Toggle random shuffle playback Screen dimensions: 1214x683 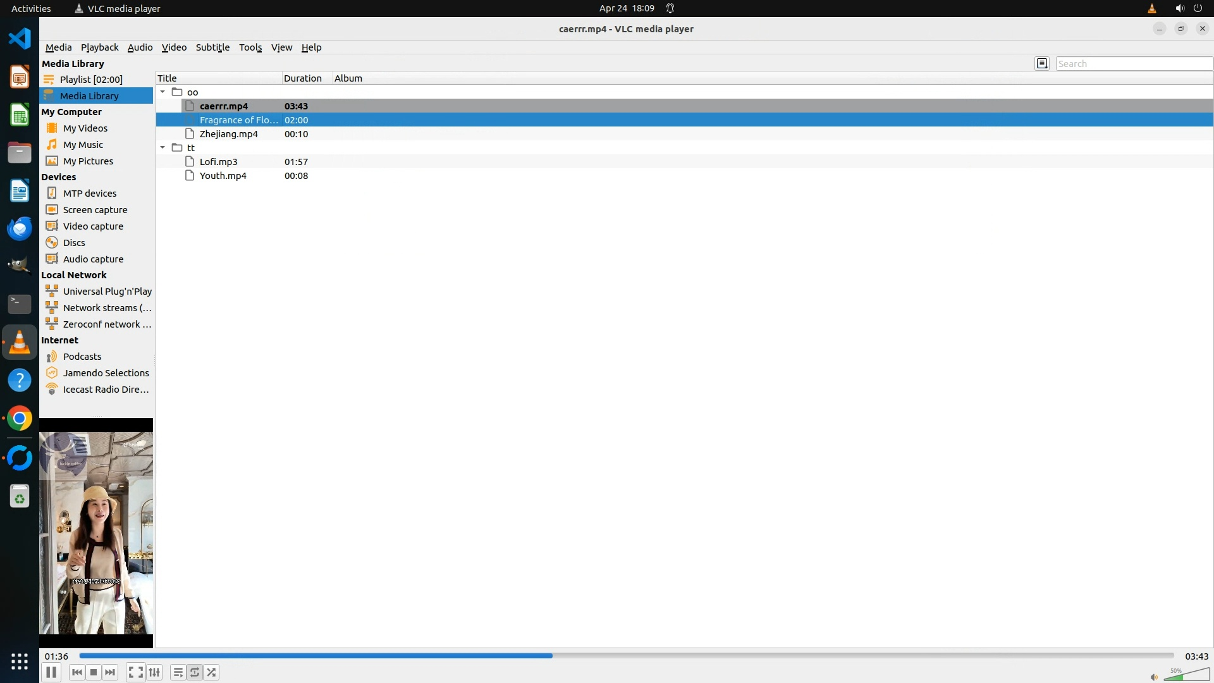click(212, 672)
